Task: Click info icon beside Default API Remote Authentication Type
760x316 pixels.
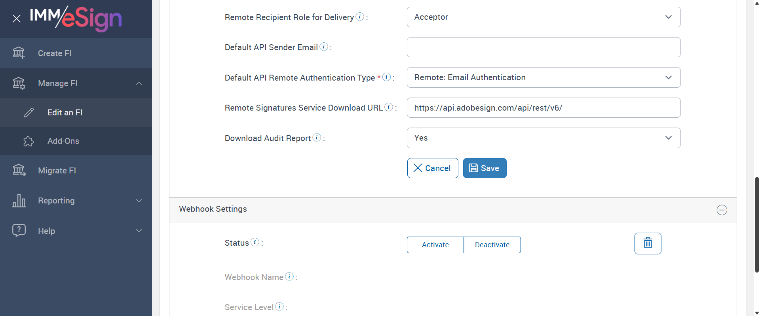Action: tap(387, 77)
